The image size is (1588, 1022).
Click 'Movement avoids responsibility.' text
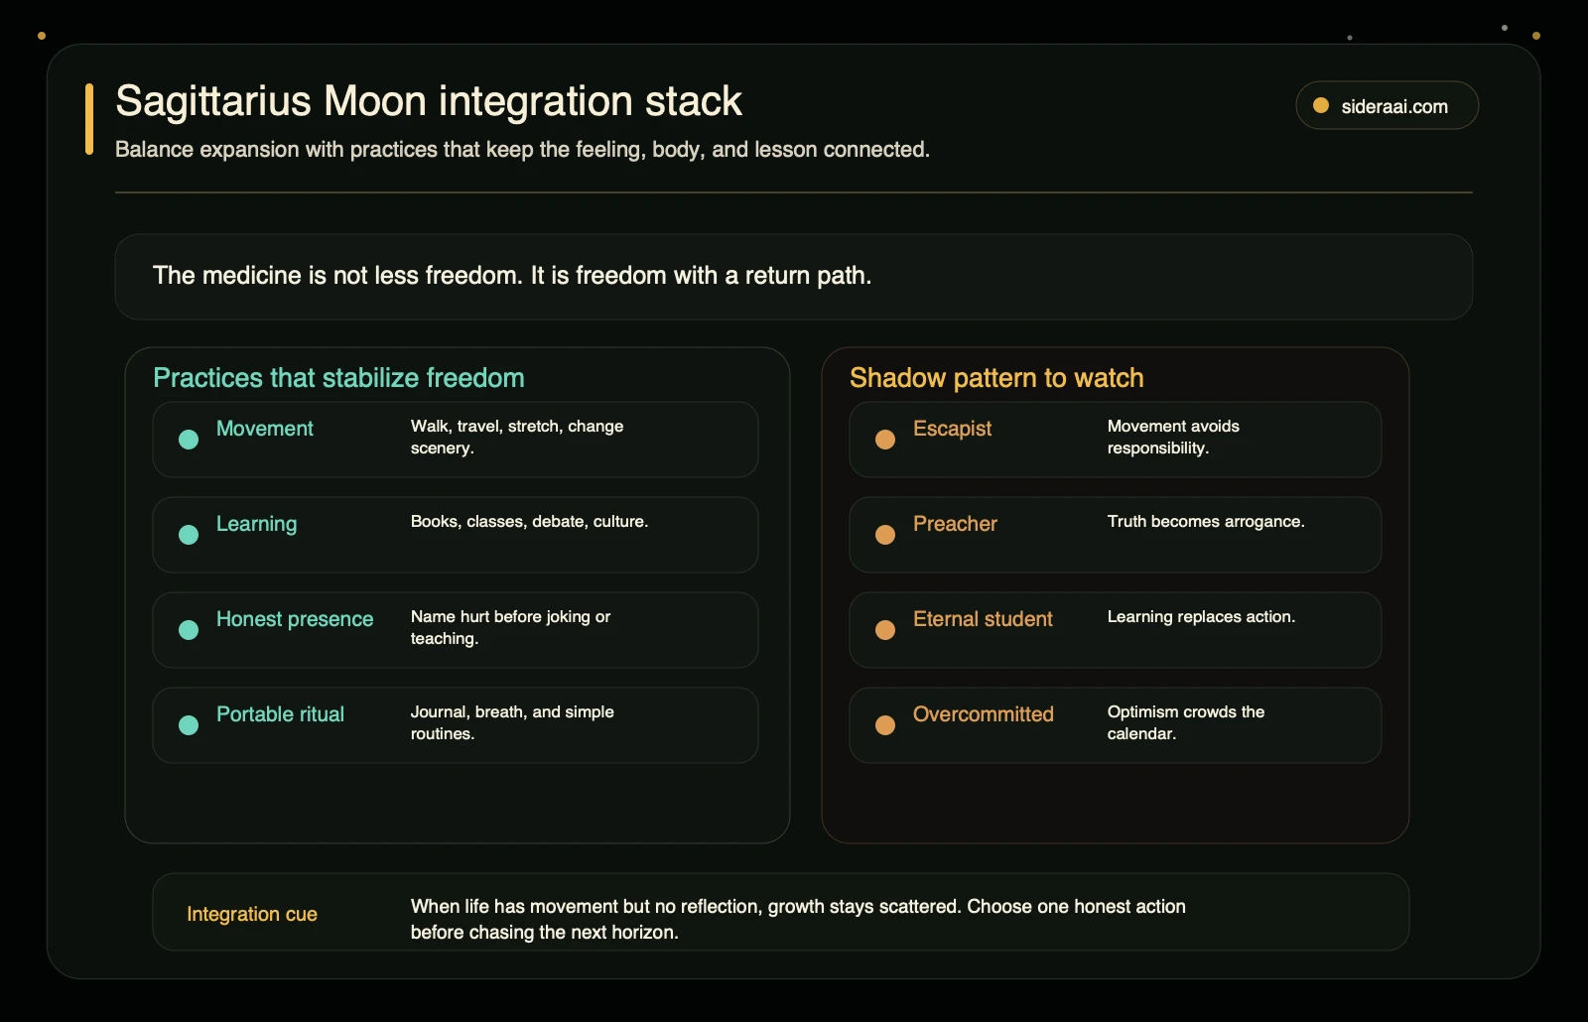[x=1173, y=437]
